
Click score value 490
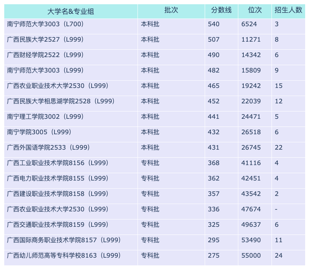(214, 55)
